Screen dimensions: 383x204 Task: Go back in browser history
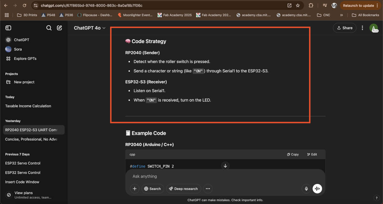tap(6, 5)
